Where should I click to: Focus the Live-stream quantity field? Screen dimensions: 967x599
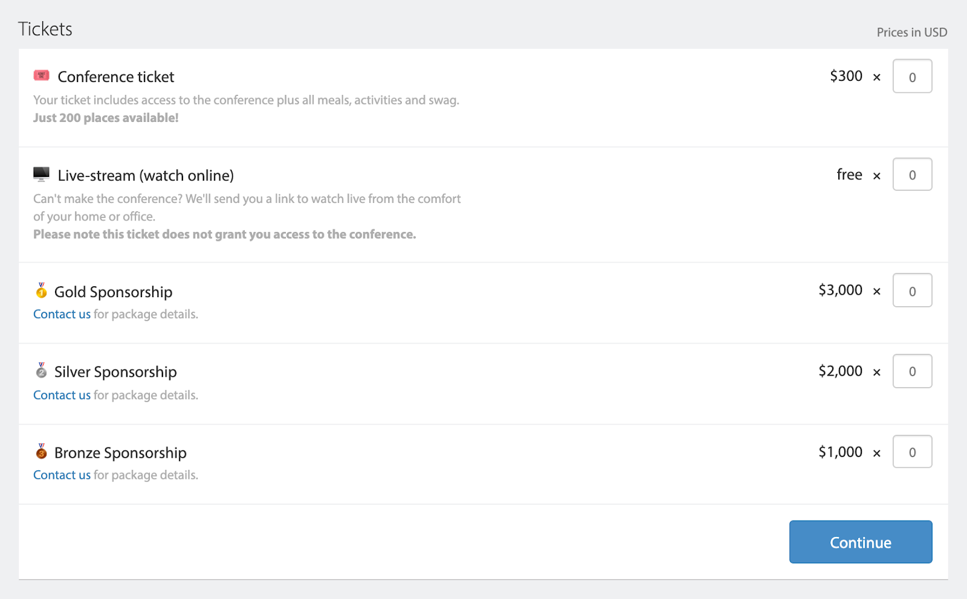click(x=912, y=175)
